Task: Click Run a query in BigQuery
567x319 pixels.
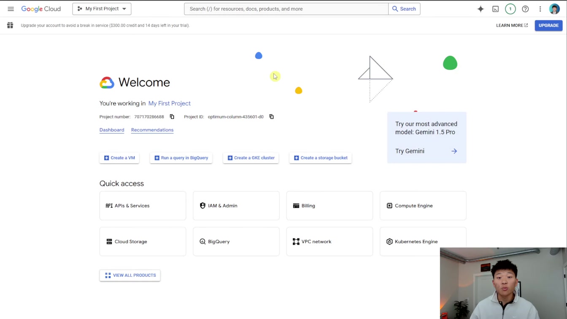Action: (x=181, y=158)
